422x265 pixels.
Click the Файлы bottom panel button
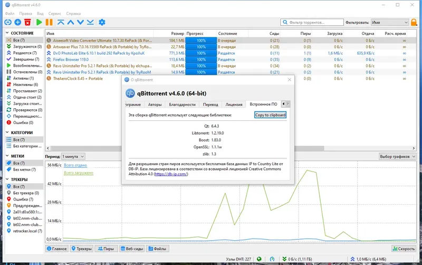158,249
